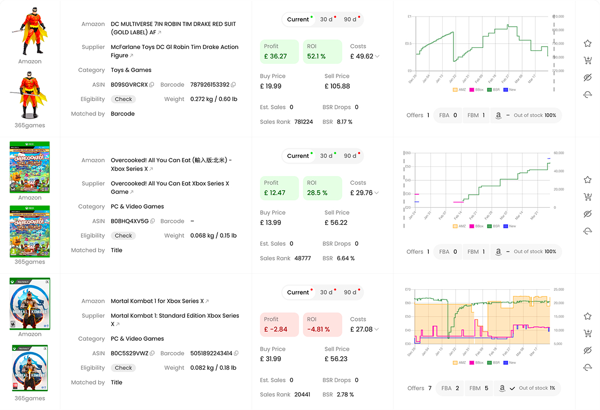Open Mortal Kombat Amazon listing arrow

[x=207, y=302]
